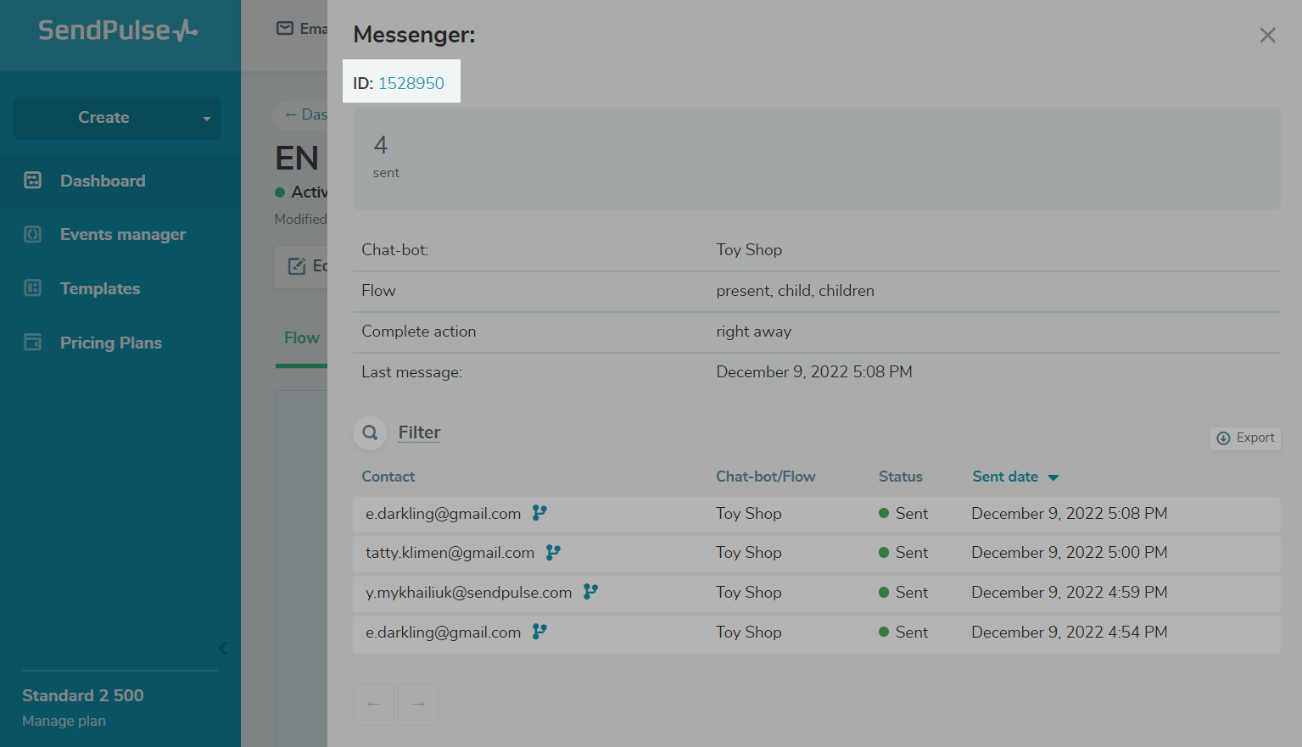Open flow icon for e.darkling 4:54 PM row
This screenshot has height=747, width=1302.
coord(539,632)
